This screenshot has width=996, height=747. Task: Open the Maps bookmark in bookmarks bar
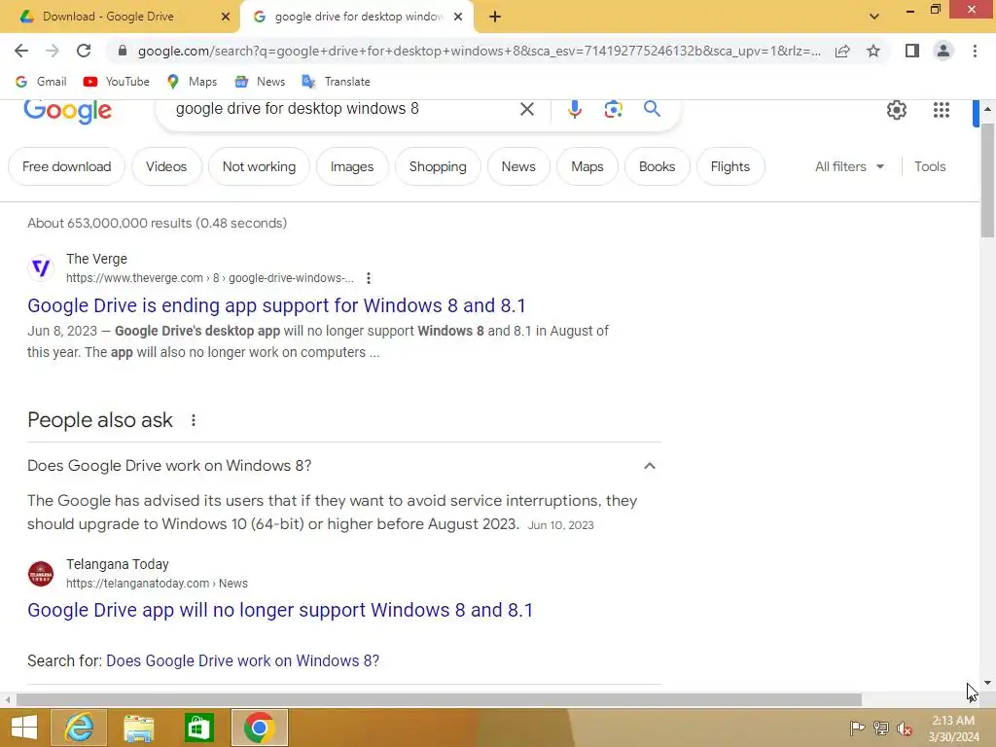point(193,82)
